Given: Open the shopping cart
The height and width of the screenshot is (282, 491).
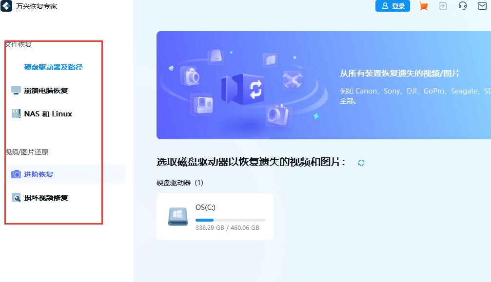Looking at the screenshot, I should point(423,6).
